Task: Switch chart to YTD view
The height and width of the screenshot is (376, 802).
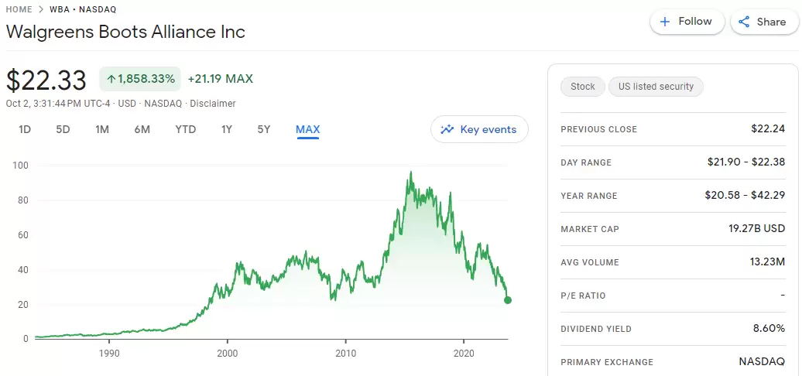Action: 186,129
